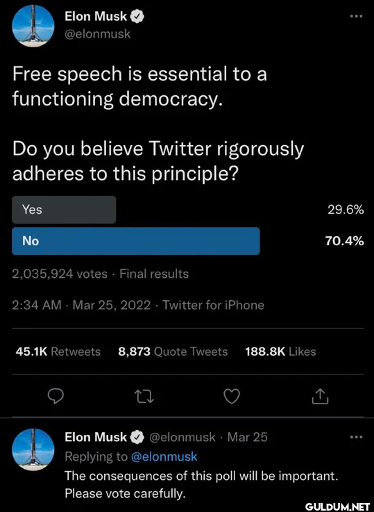Click the @elonmusk handle under top name

point(98,34)
